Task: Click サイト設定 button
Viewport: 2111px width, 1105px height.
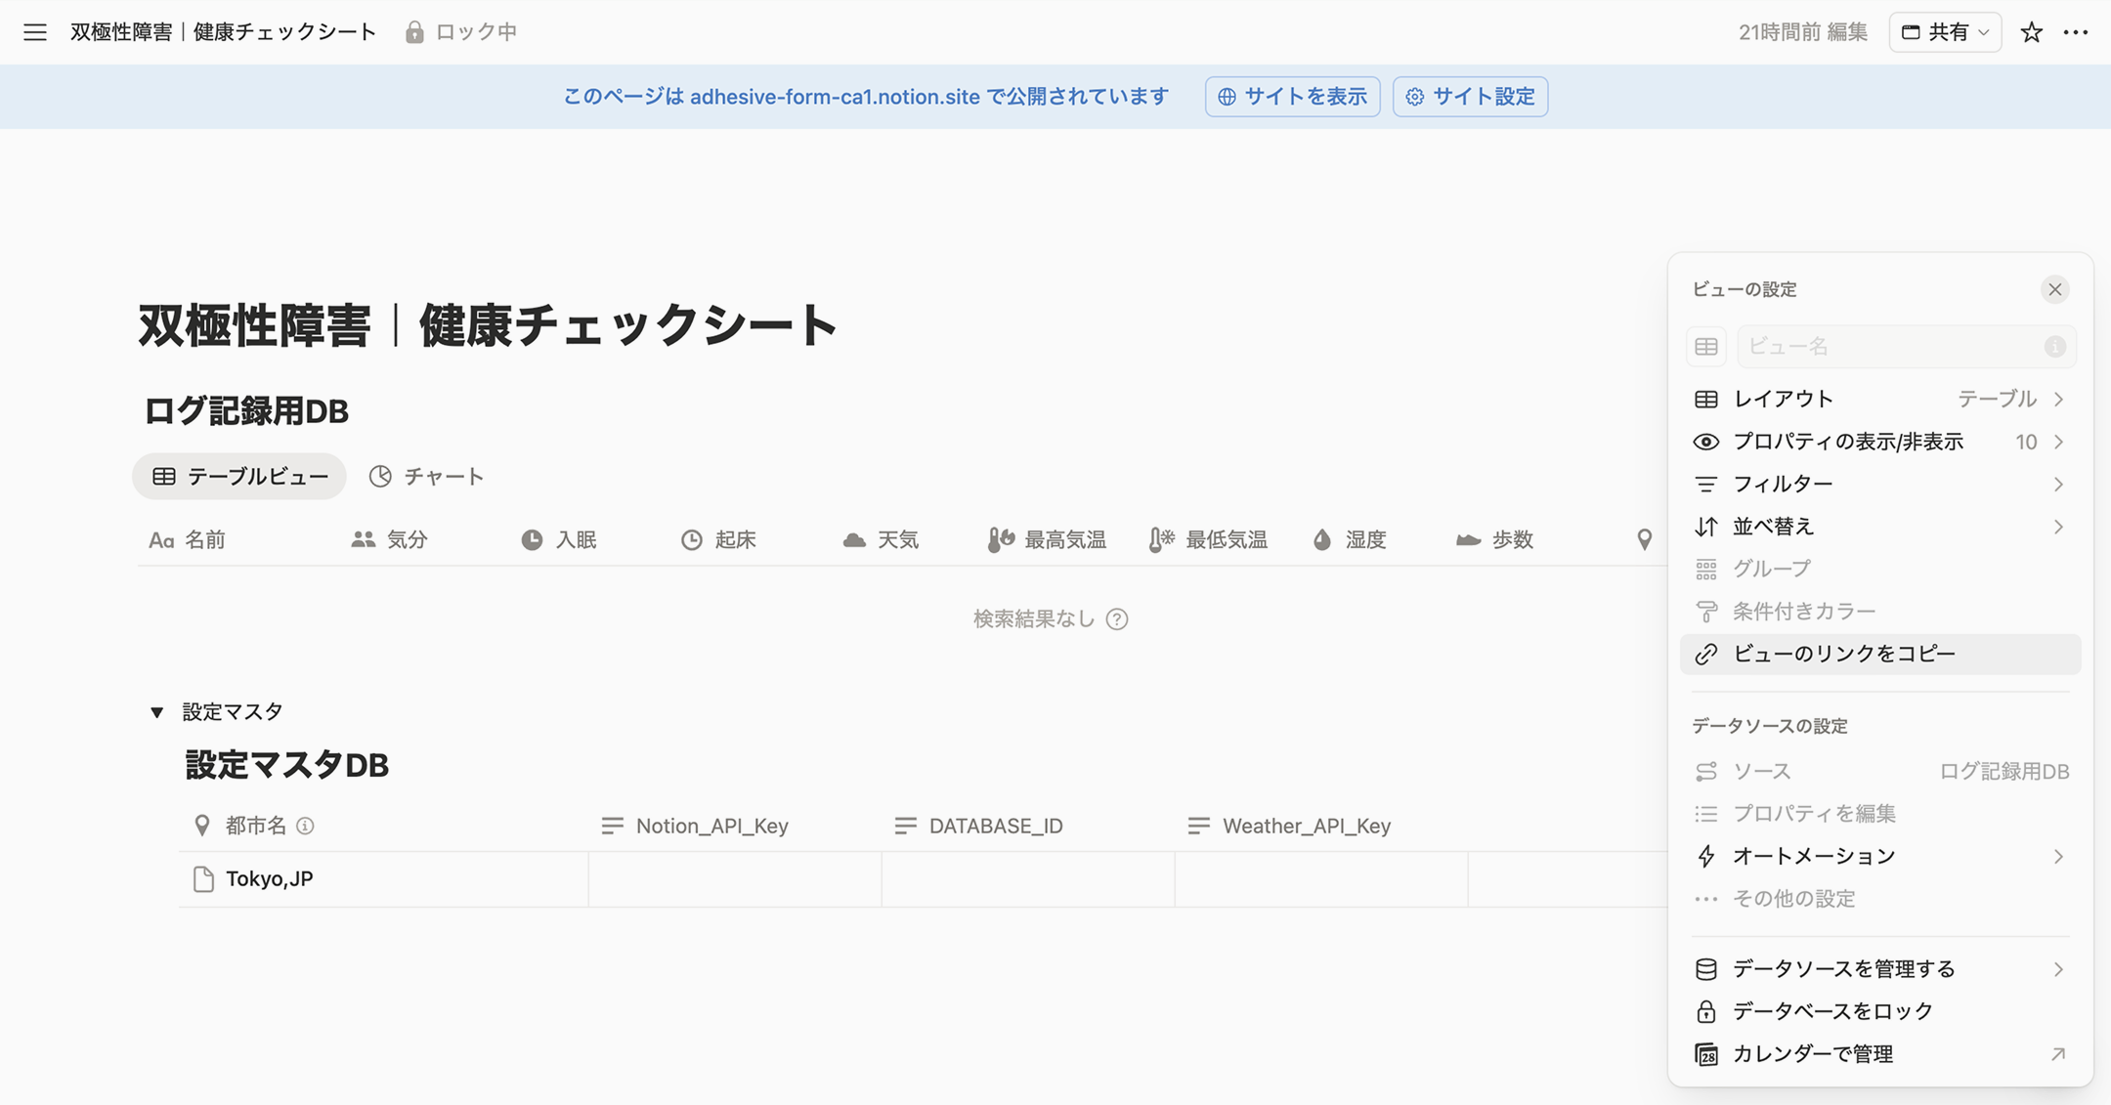Action: (1470, 97)
